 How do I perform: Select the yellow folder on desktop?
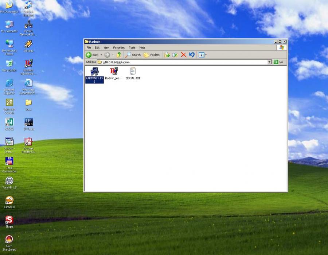click(x=28, y=105)
